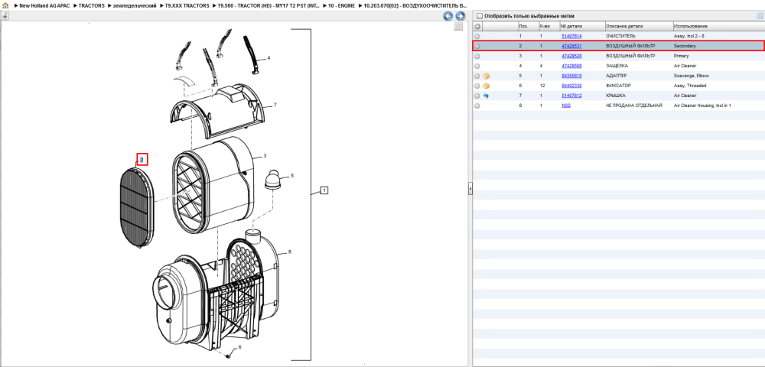Click the plus icon for the Primary filter row

(477, 56)
